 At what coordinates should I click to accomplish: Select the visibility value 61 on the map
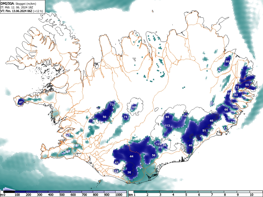pos(117,163)
